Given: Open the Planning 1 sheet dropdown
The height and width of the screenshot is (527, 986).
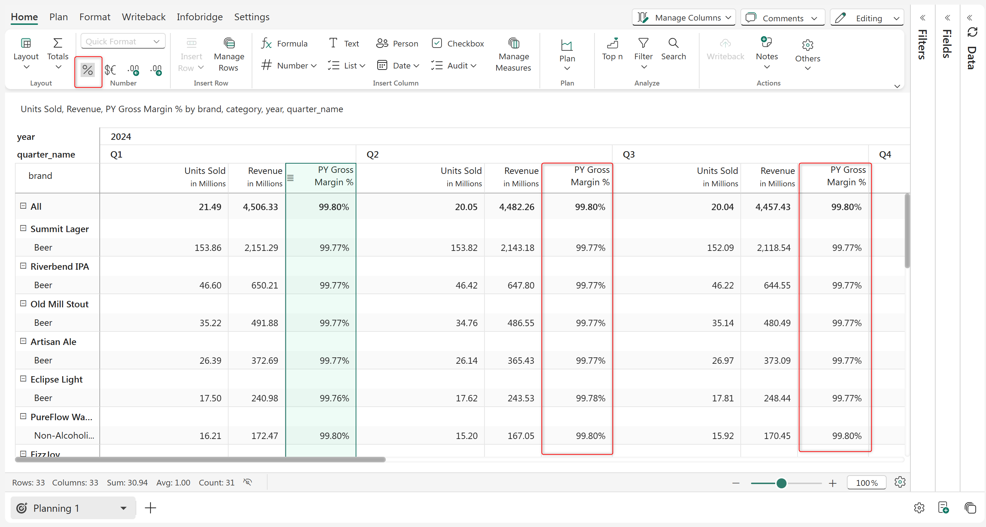Looking at the screenshot, I should point(123,508).
